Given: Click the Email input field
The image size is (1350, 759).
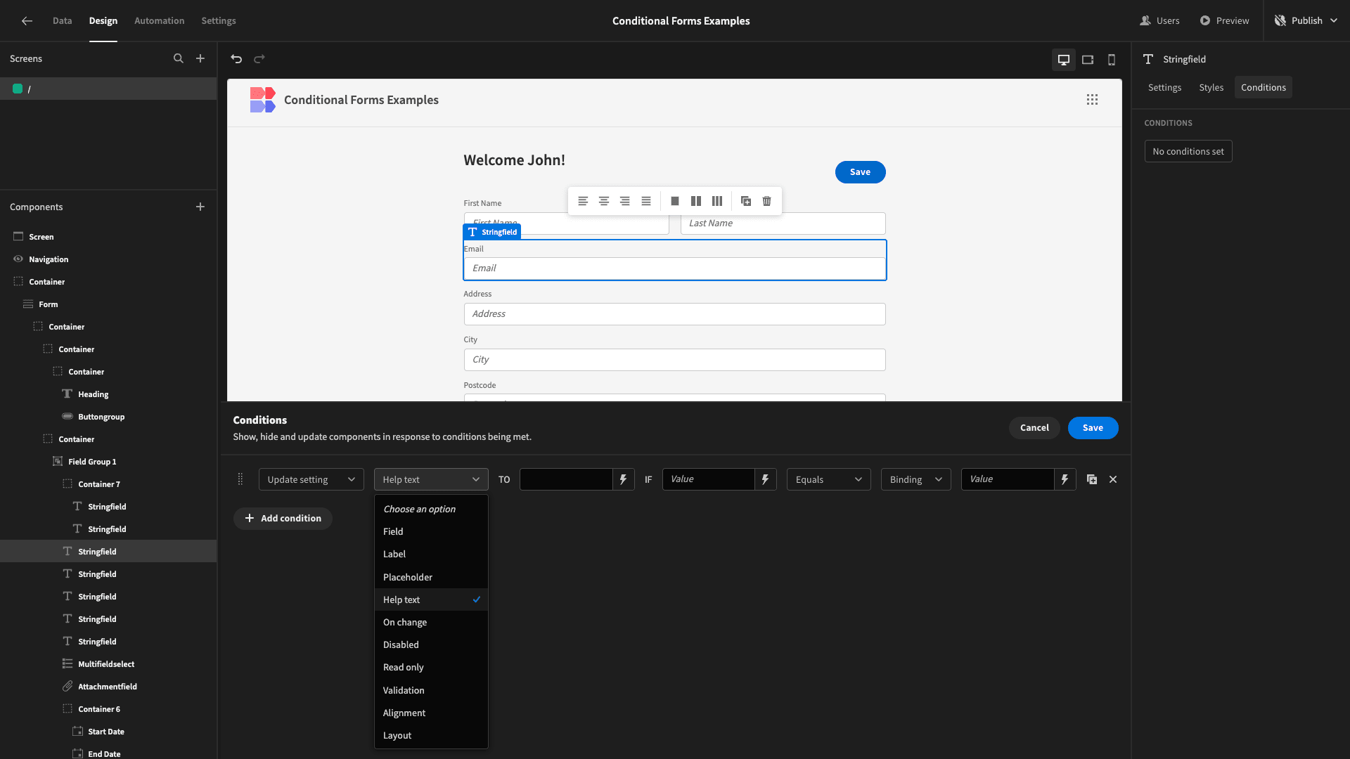Looking at the screenshot, I should point(674,268).
